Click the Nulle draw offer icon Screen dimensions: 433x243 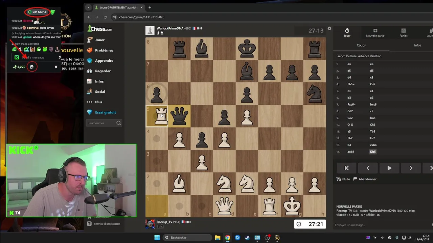(338, 179)
